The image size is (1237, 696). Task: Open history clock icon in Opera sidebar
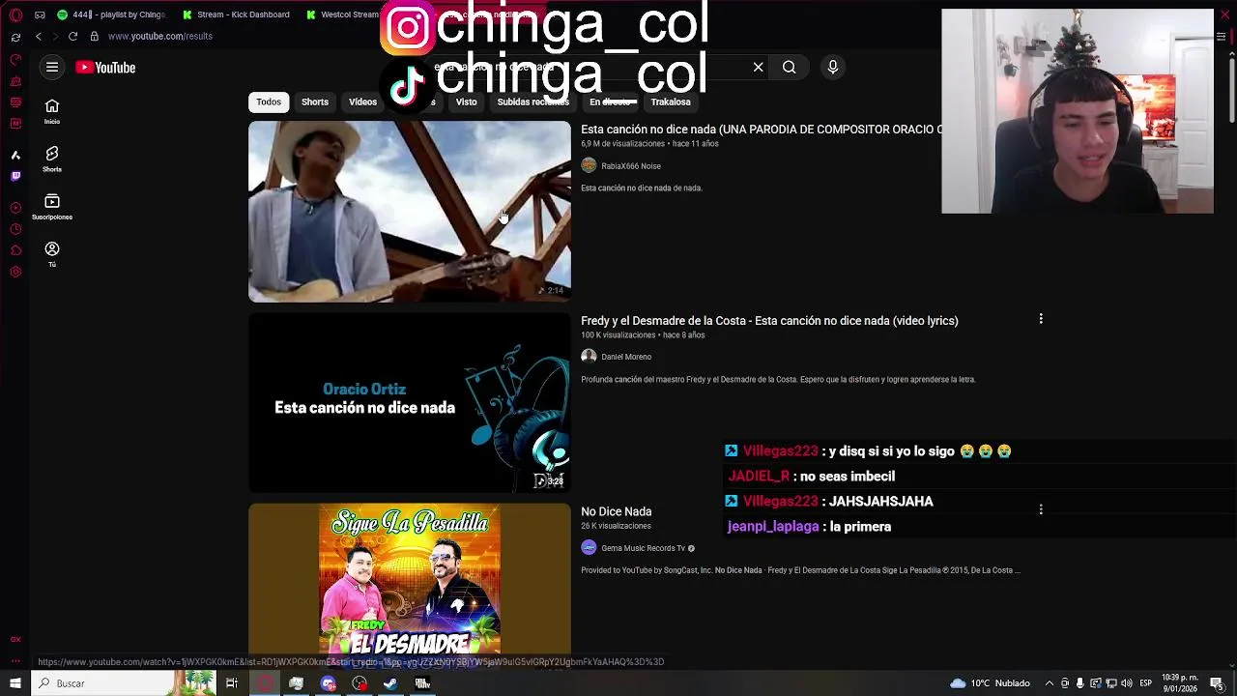[x=15, y=229]
